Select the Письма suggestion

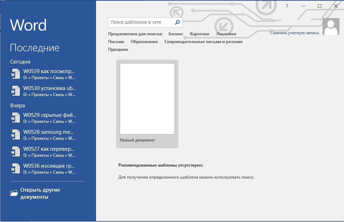click(116, 42)
